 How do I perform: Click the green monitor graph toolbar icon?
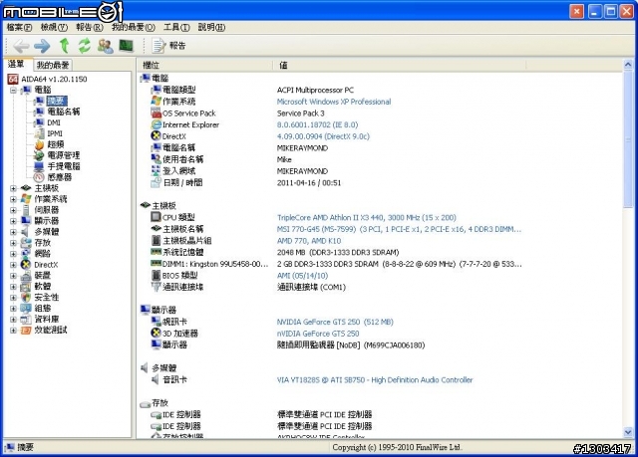127,45
